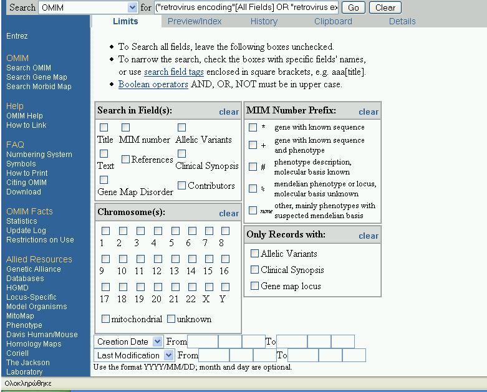Image resolution: width=487 pixels, height=392 pixels.
Task: Open the Clipboard tab
Action: (333, 21)
